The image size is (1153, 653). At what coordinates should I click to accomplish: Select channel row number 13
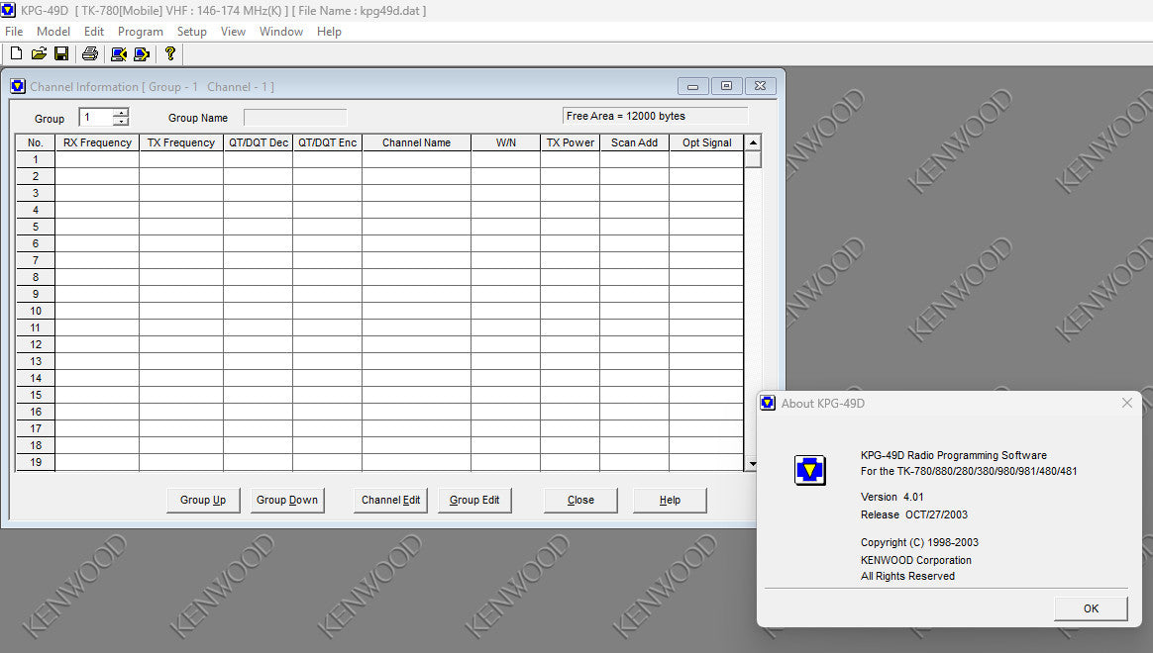(x=36, y=361)
